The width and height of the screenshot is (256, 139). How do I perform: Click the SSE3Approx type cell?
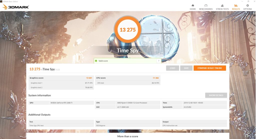point(100,126)
